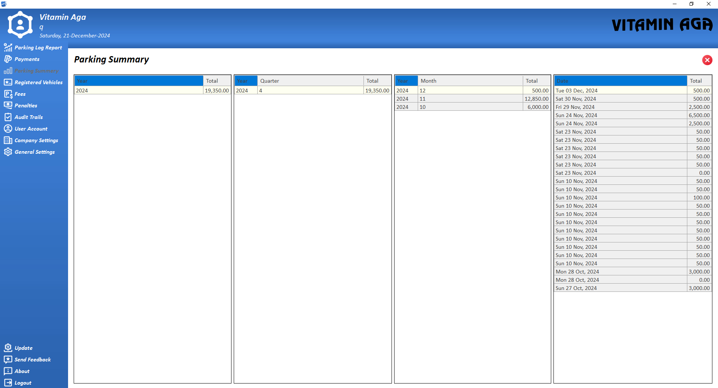Open the Update menu item
The width and height of the screenshot is (718, 388).
point(23,348)
